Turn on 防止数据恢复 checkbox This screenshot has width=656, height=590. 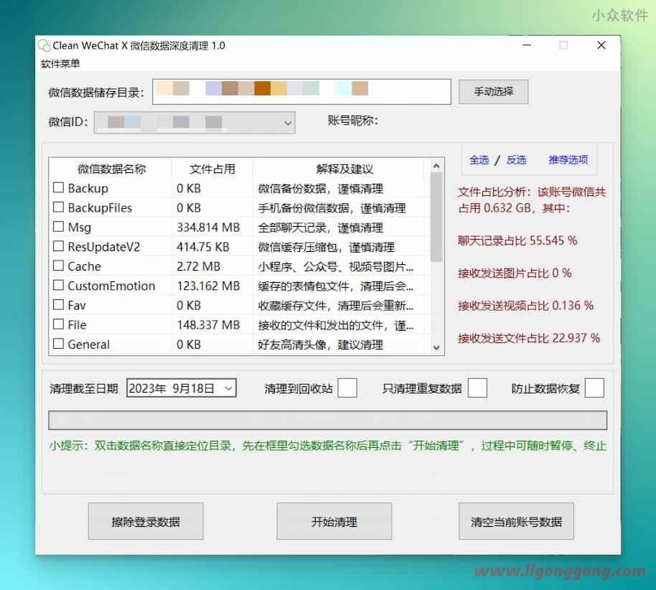(x=594, y=388)
